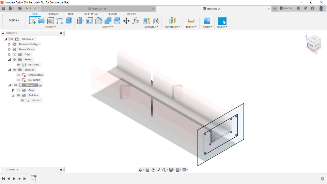The width and height of the screenshot is (327, 184).
Task: Open the SHEET METAL tab
Action: tap(91, 14)
